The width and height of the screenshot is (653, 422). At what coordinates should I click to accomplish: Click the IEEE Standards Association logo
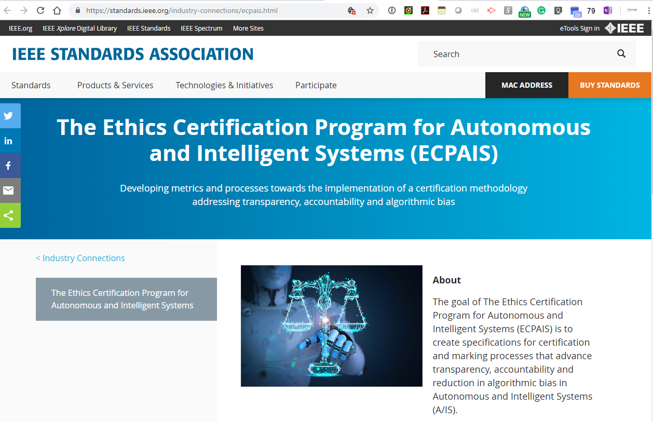click(x=133, y=54)
